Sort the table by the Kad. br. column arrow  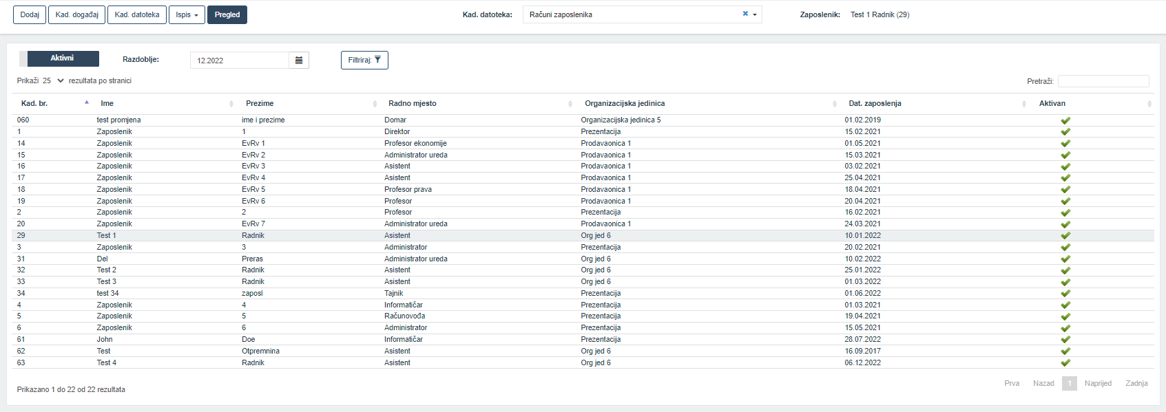pos(87,102)
